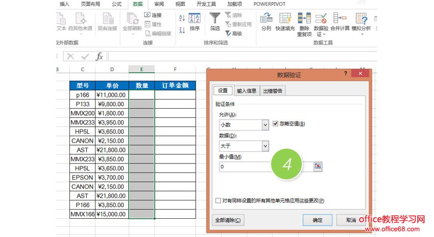
Task: Select the 出错警告 tab in dialog
Action: [x=272, y=91]
